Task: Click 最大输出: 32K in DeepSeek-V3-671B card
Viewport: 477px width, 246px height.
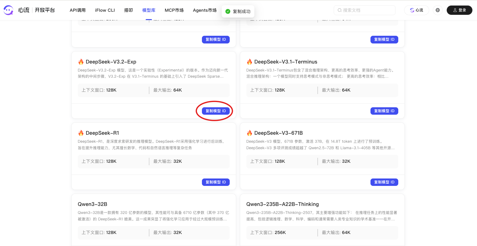Action: [336, 161]
